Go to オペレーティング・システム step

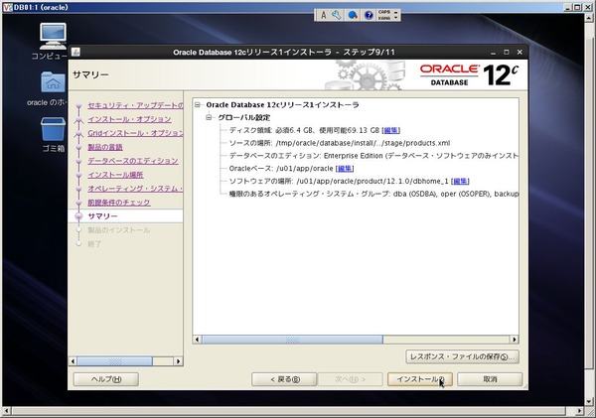pos(135,189)
